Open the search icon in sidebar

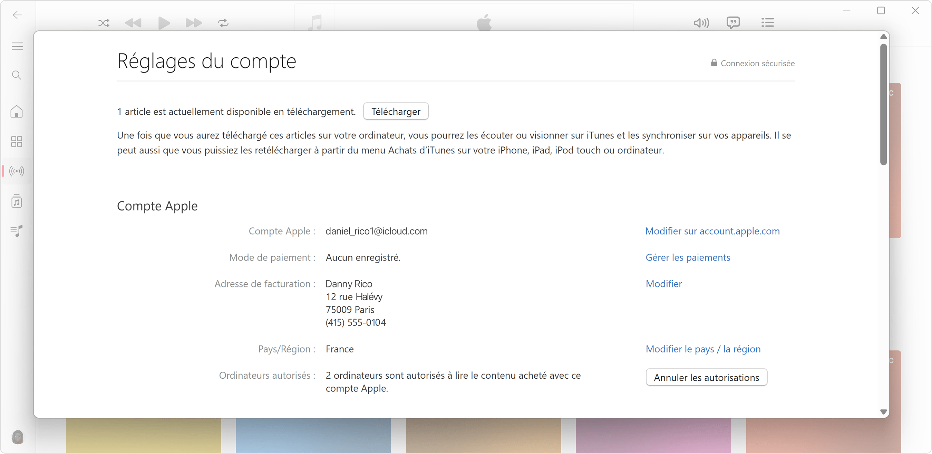[x=17, y=75]
